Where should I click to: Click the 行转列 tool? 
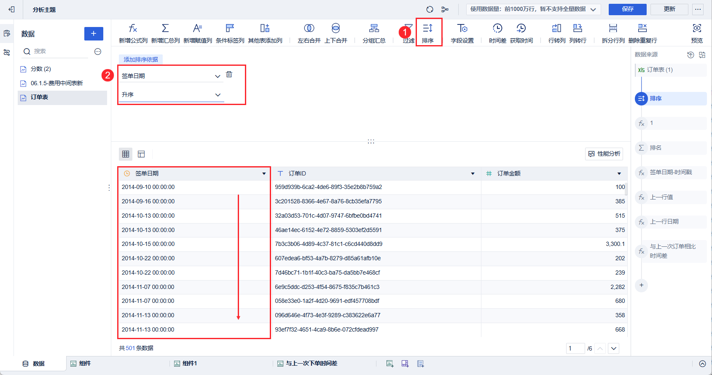557,33
